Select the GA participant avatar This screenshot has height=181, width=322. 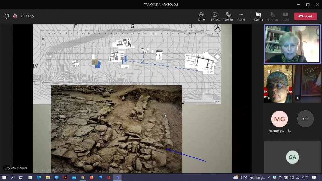click(292, 157)
